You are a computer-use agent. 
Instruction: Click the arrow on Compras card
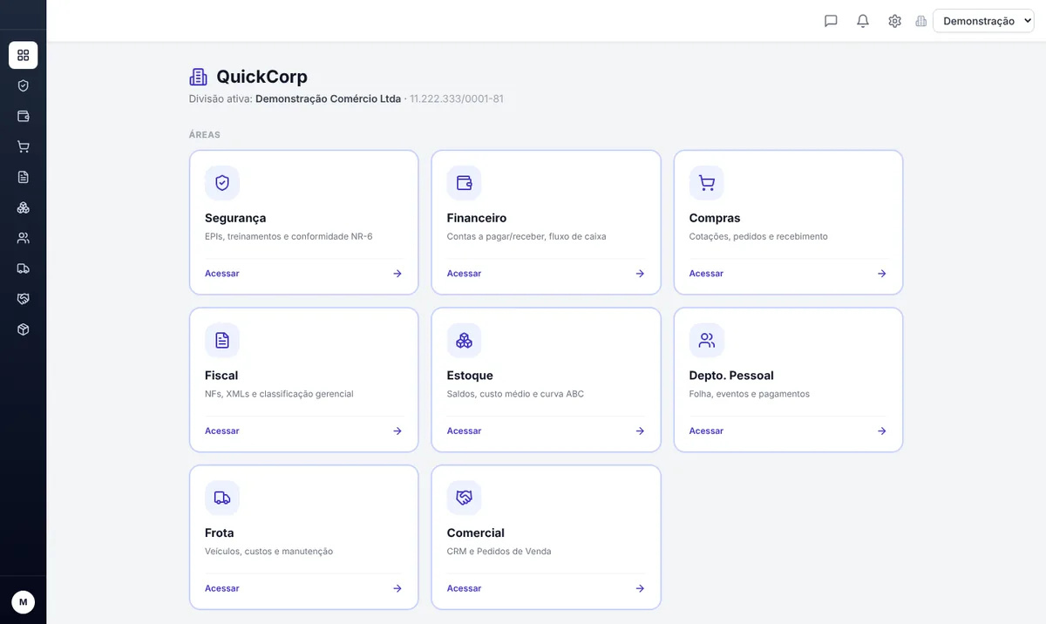click(882, 274)
